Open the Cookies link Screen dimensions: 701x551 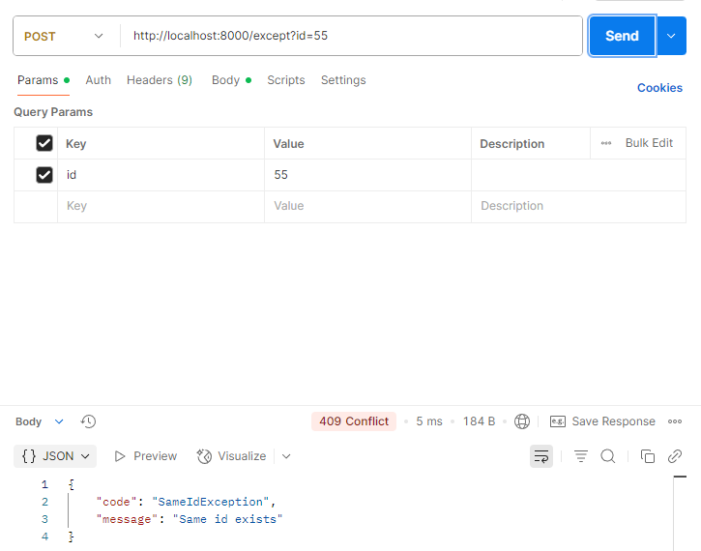[659, 88]
